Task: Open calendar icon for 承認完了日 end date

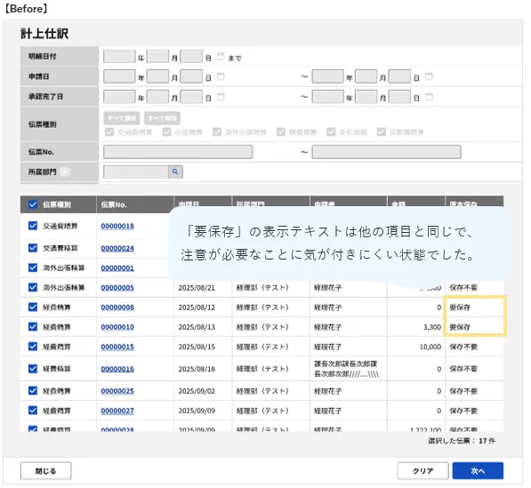Action: click(x=429, y=97)
